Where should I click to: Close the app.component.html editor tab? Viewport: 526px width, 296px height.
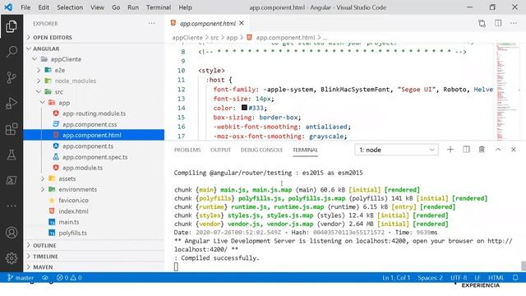pyautogui.click(x=242, y=23)
